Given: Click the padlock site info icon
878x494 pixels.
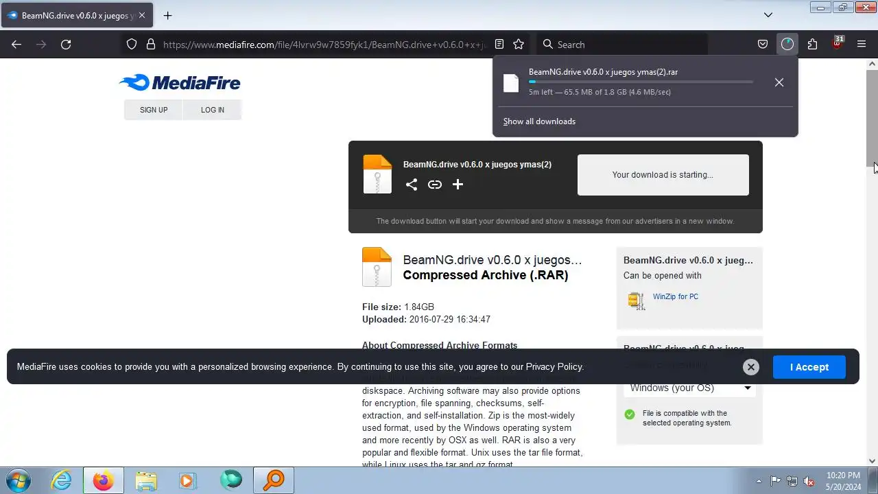Looking at the screenshot, I should click(x=151, y=44).
